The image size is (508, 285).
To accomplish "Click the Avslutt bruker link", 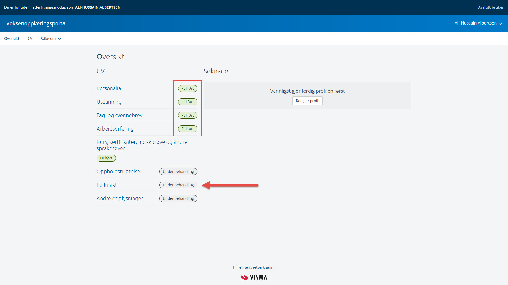I will 491,7.
